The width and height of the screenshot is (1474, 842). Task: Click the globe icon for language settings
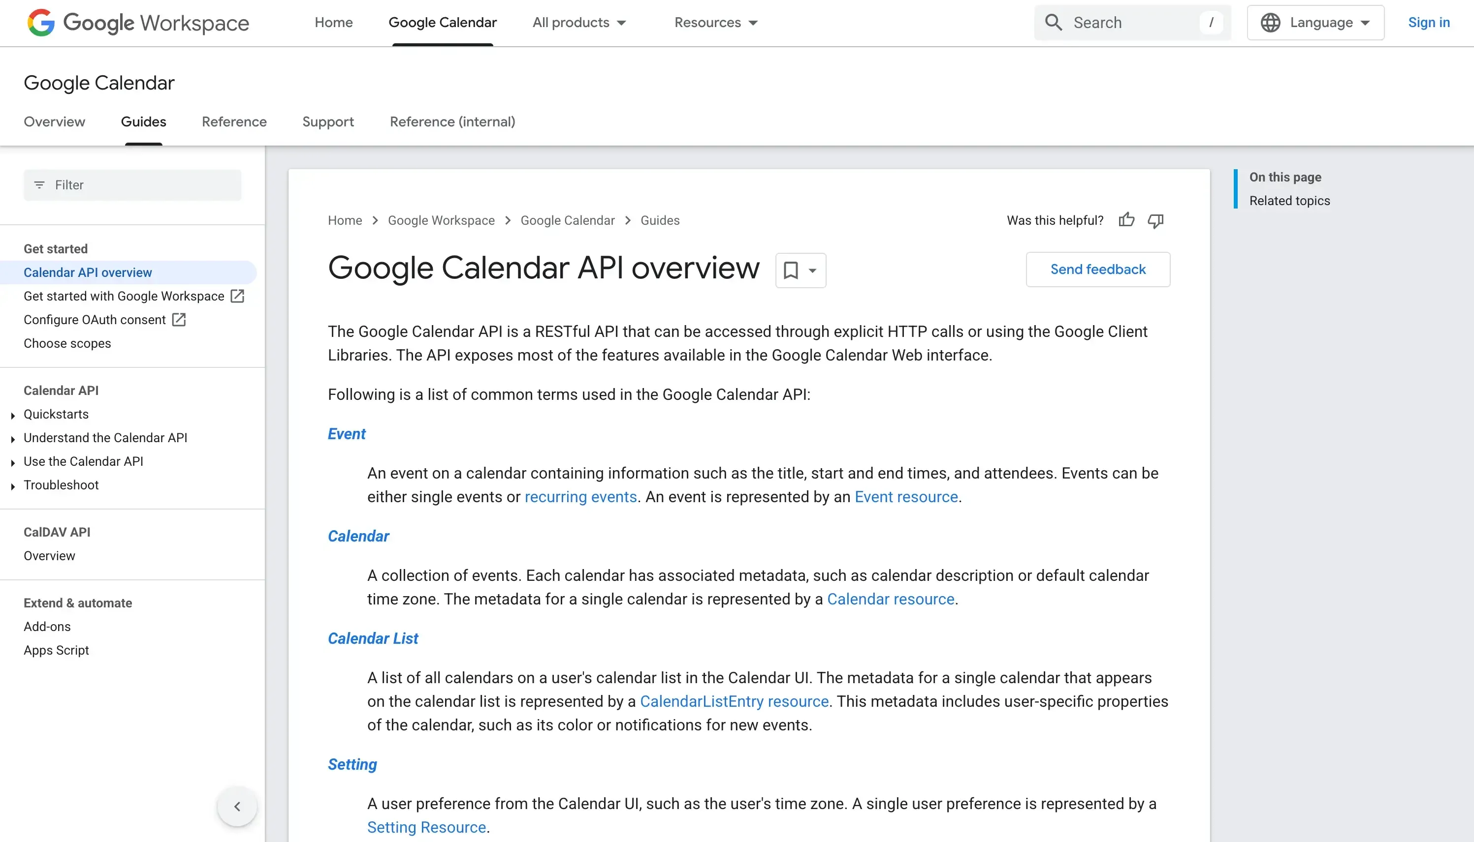(1271, 22)
